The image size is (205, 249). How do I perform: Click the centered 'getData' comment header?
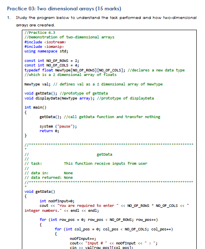click(104, 154)
